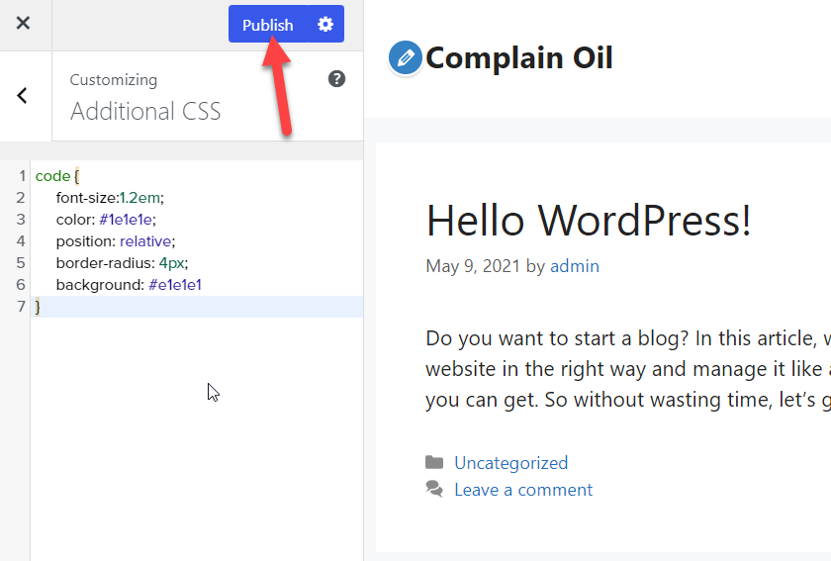Click the 'May 9, 2021' post date text
Screen dimensions: 831x561
tap(473, 266)
